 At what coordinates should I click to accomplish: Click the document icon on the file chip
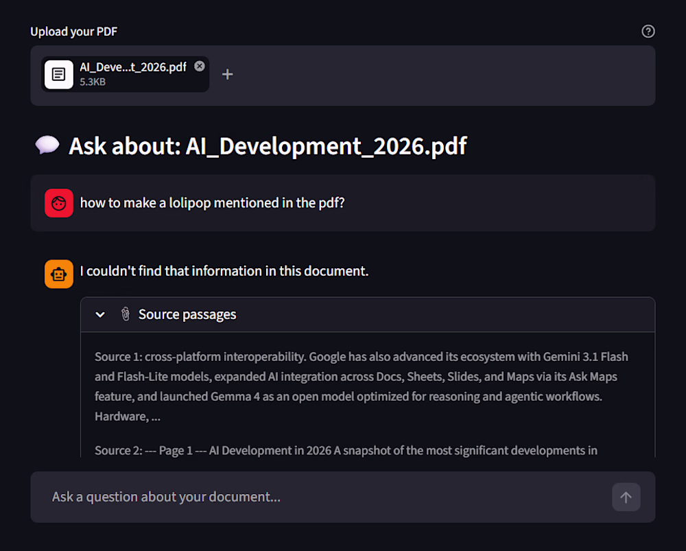59,74
